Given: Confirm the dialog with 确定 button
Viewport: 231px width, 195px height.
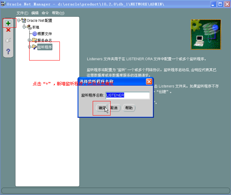Looking at the screenshot, I should pyautogui.click(x=102, y=108).
